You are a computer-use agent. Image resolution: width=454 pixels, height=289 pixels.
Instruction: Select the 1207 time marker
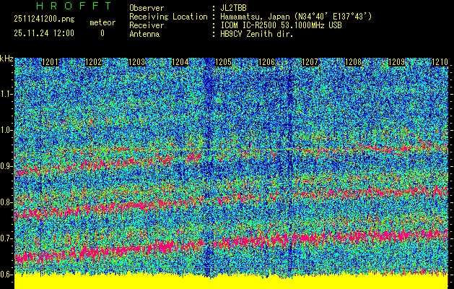[x=310, y=63]
